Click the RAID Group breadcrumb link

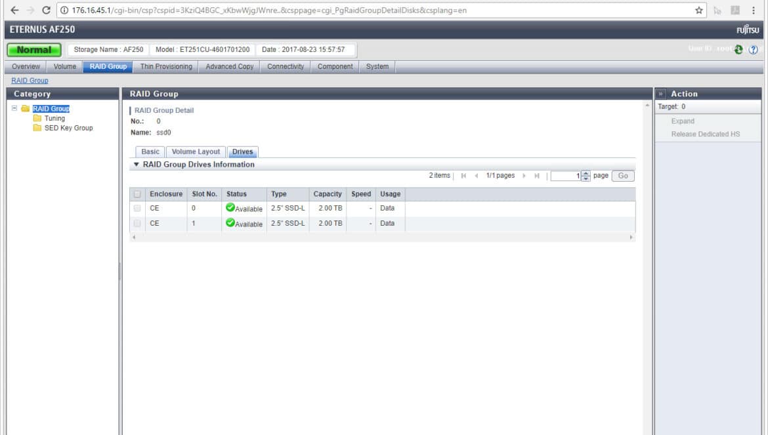pyautogui.click(x=30, y=80)
